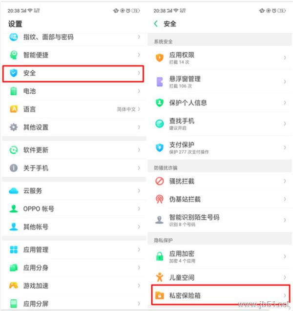Screen dimensions: 293x311
Task: Tap the Cloud Service (云服务) icon
Action: pos(14,191)
